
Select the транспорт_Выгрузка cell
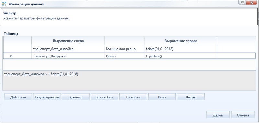click(68, 56)
